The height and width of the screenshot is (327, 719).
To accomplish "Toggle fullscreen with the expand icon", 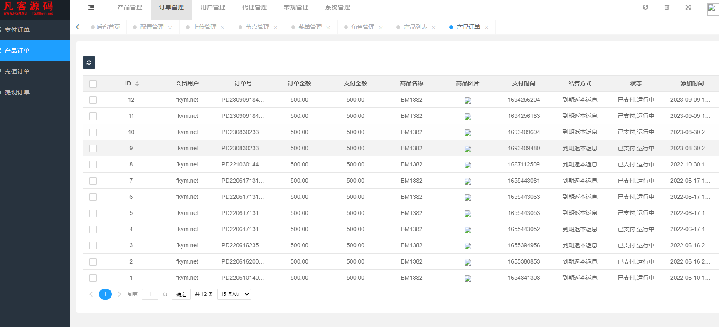I will click(x=688, y=7).
